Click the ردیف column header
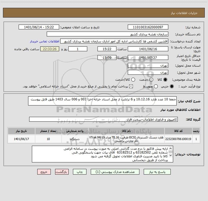Viewport: 208px width, 201px height. (196, 131)
